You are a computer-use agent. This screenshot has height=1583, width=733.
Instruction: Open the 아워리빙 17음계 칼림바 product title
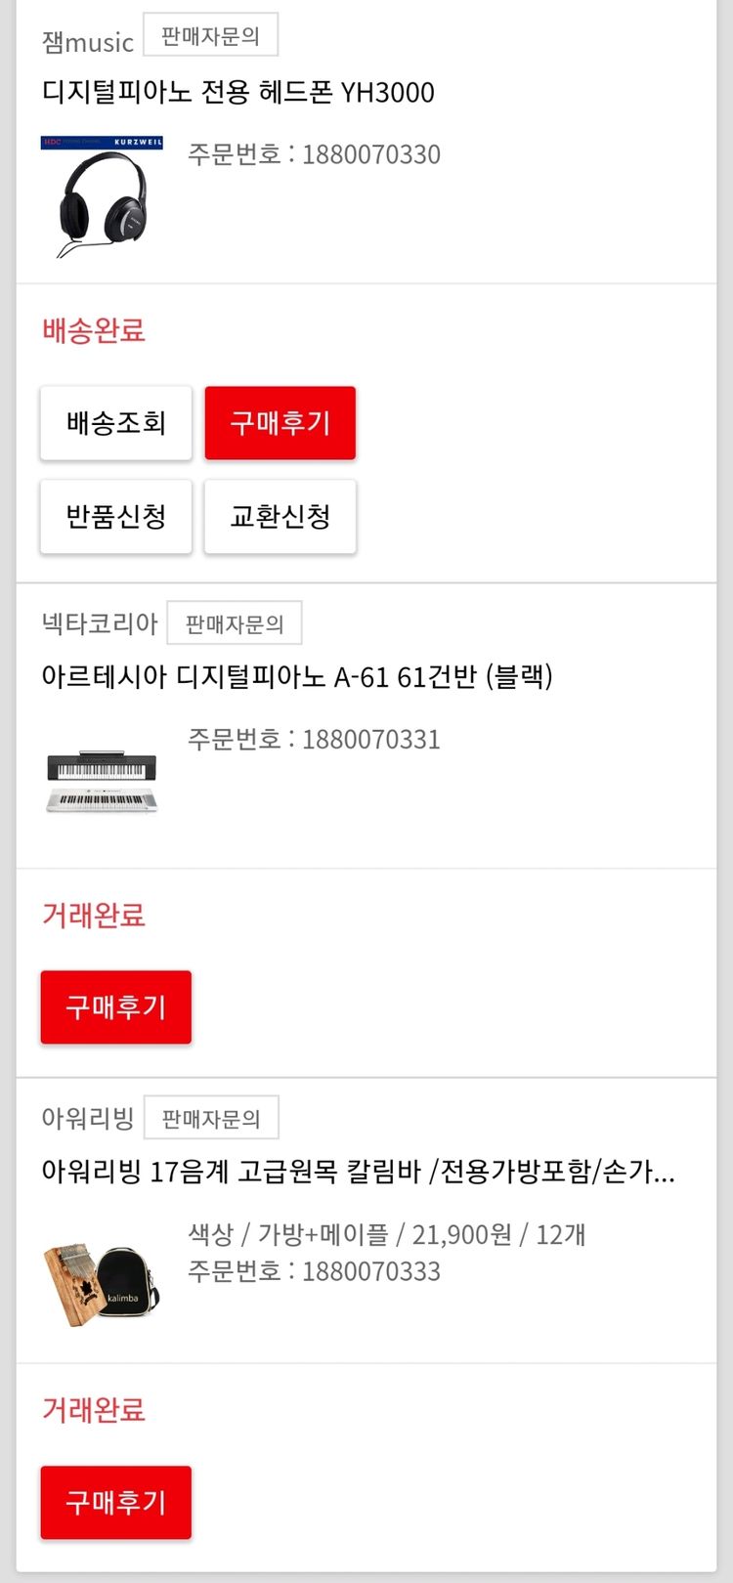pos(358,1171)
